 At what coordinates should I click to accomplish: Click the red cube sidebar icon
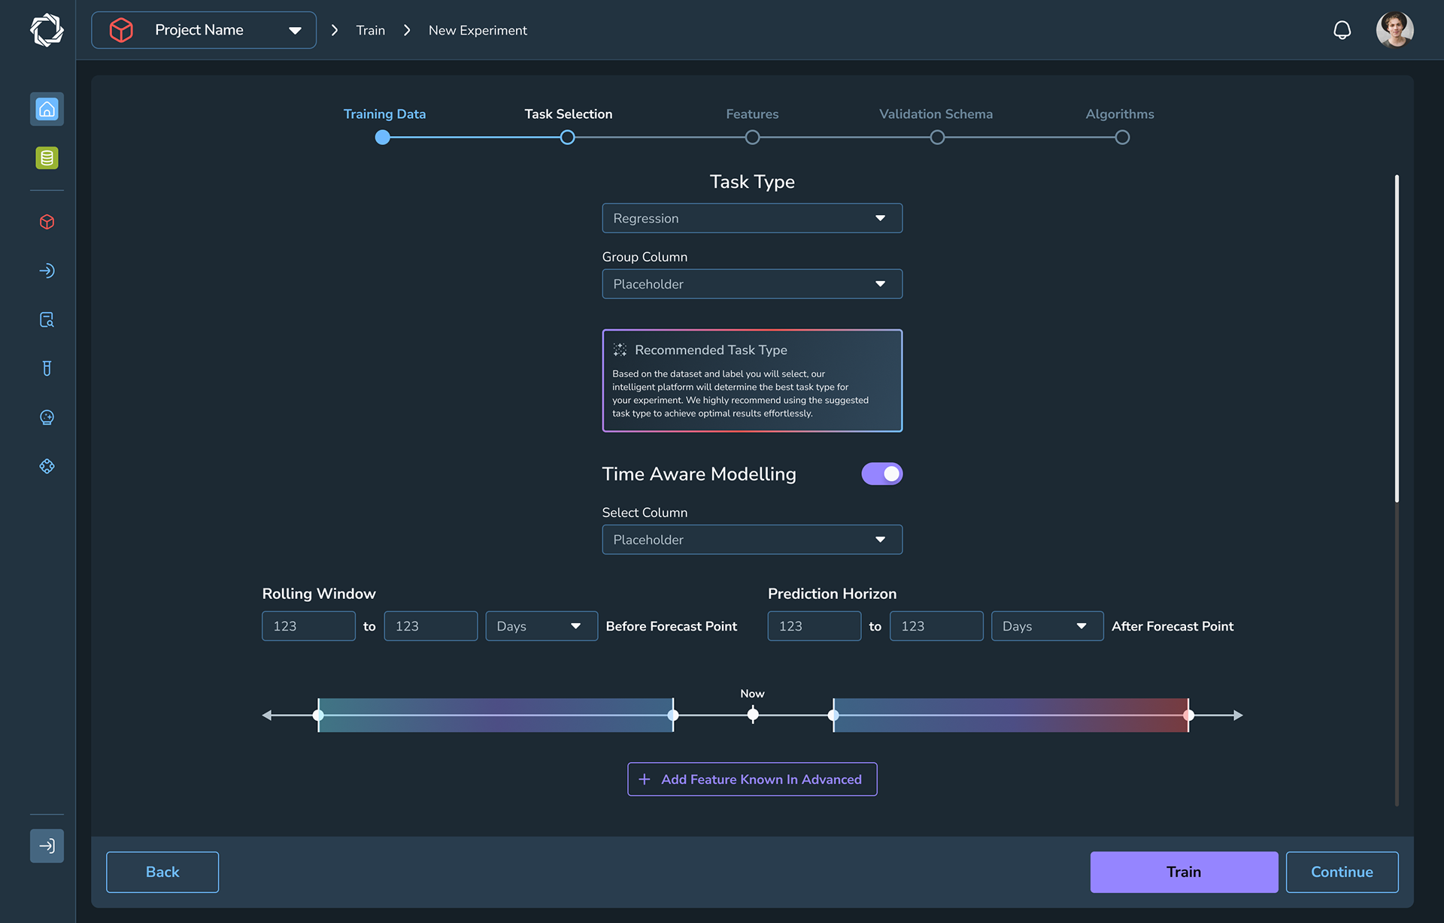pos(47,222)
